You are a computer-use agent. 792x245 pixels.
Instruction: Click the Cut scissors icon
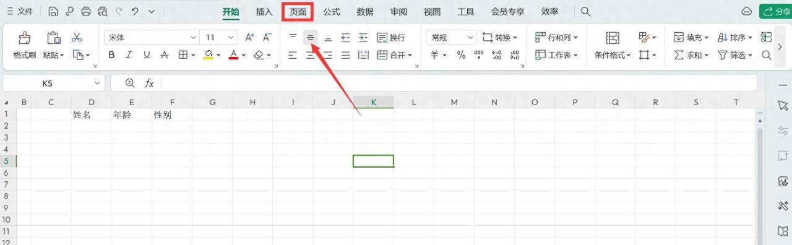(77, 38)
